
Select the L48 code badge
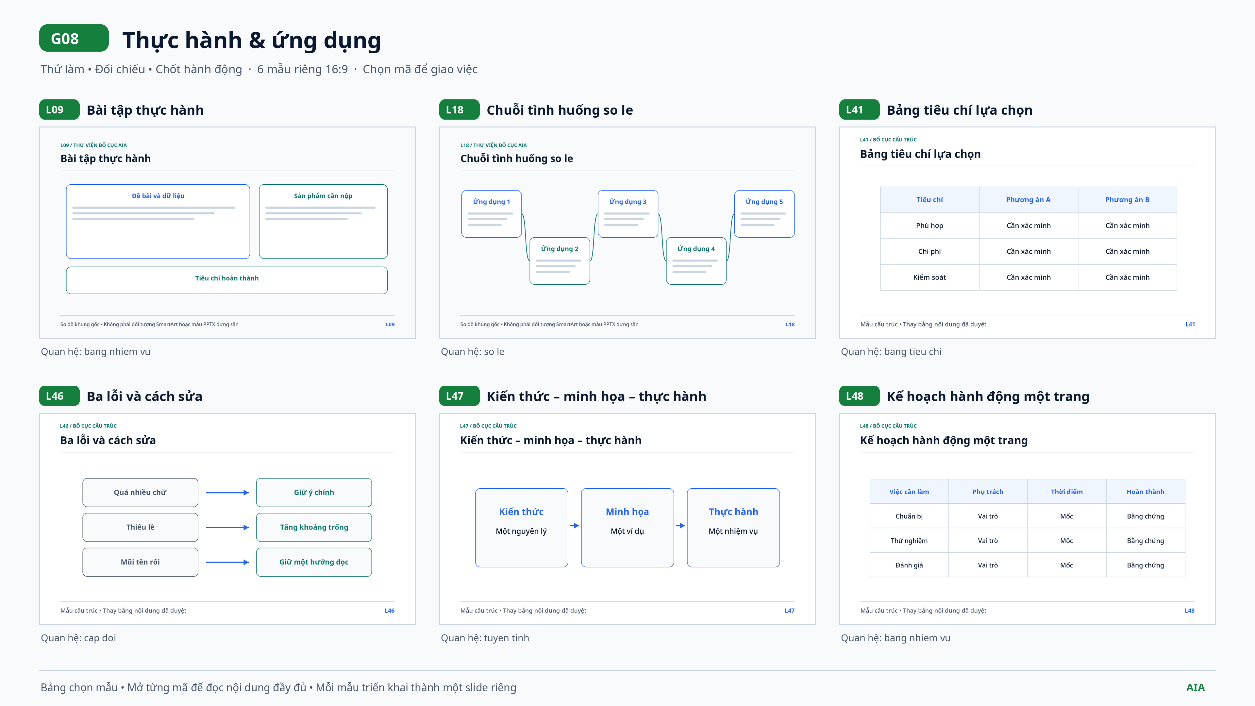point(859,396)
